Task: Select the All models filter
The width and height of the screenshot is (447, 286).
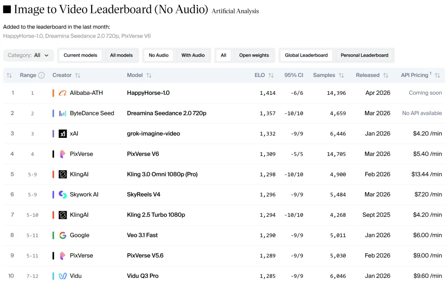Action: [x=121, y=55]
